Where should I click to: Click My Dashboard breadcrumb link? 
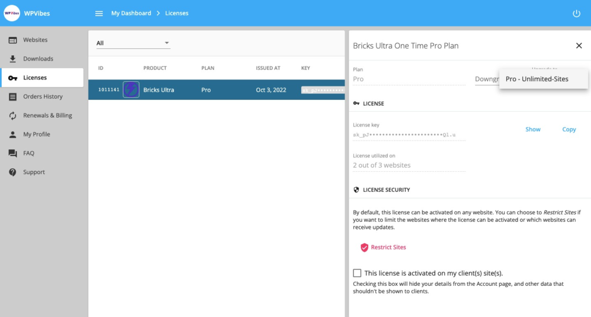point(131,13)
